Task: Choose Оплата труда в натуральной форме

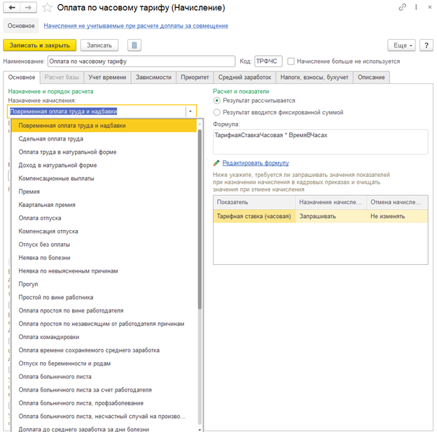Action: click(104, 152)
